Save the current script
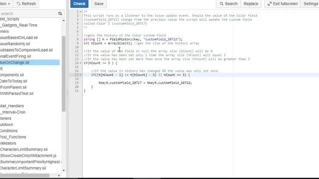 coord(99,3)
